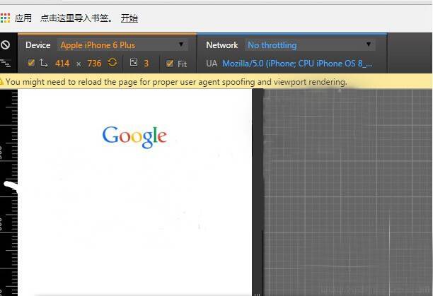Click the media queries bars icon at left

pos(5,63)
